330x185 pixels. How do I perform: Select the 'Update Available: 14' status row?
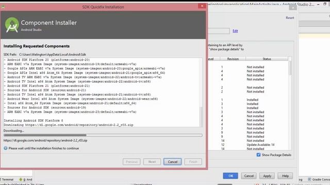pos(260,145)
